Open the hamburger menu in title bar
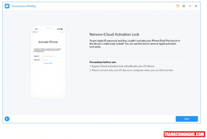 coord(184,6)
